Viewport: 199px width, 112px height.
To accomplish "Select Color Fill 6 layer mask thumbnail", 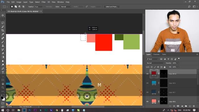I will click(x=164, y=101).
